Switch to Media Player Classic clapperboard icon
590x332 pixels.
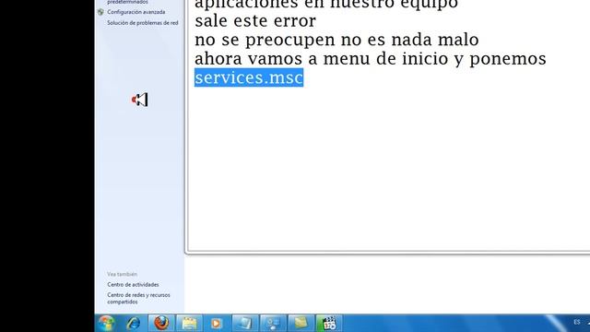[329, 323]
